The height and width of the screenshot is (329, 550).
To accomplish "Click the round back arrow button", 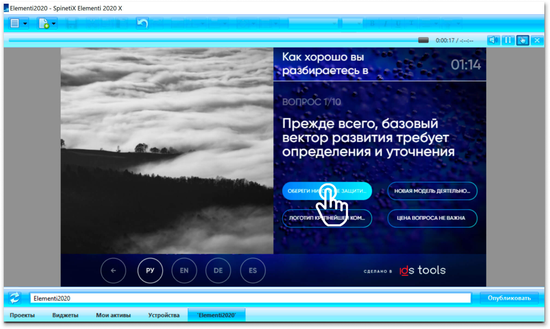I will [x=113, y=270].
